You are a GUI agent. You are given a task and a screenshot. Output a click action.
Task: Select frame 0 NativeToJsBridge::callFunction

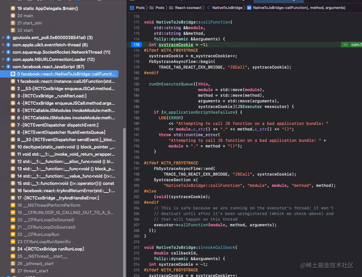pyautogui.click(x=59, y=74)
